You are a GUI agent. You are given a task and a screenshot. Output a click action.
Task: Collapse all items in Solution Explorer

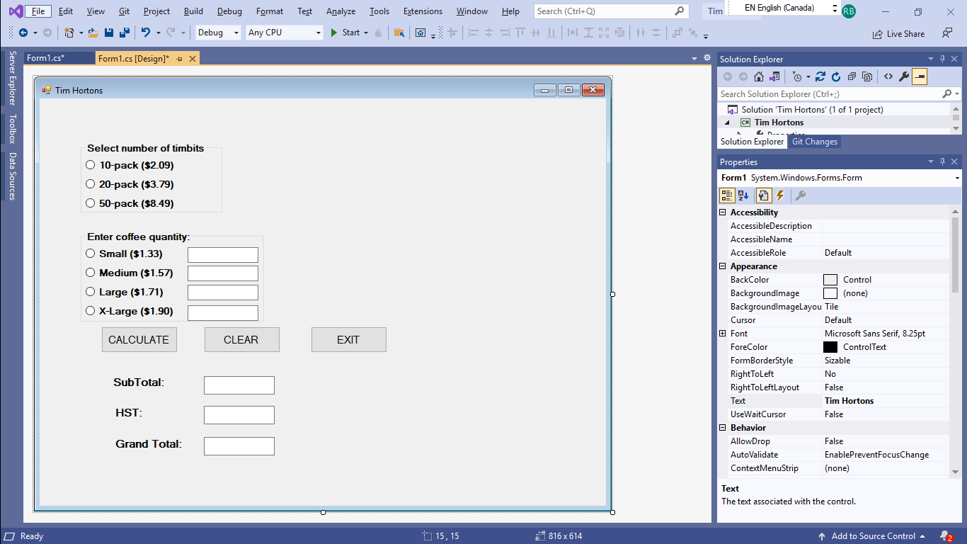tap(852, 76)
